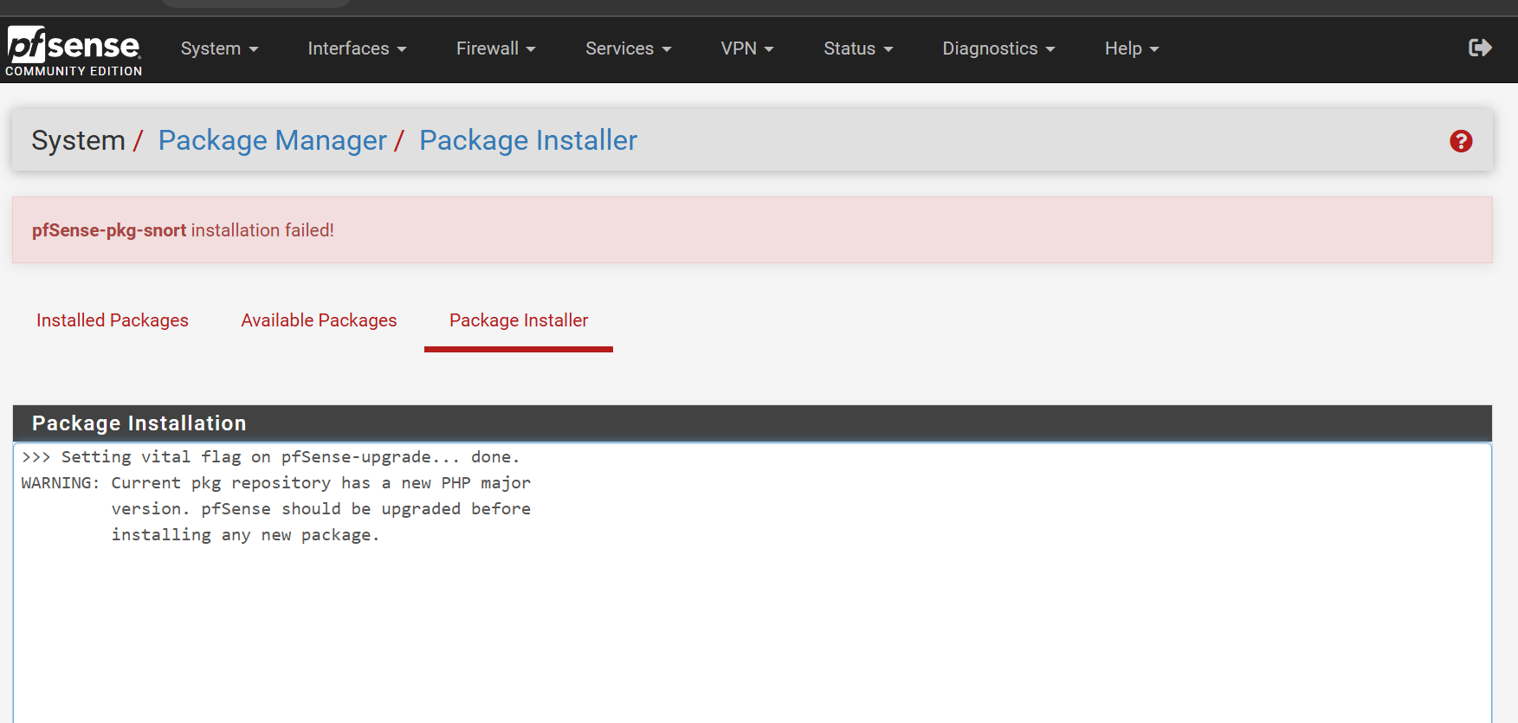The height and width of the screenshot is (723, 1518).
Task: Click the 'installation failed!' alert text
Action: (262, 230)
